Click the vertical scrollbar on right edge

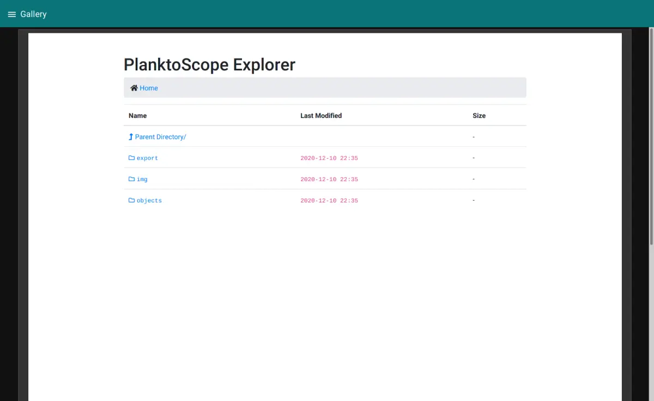point(651,136)
